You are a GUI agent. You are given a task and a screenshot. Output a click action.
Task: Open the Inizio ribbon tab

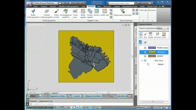36,6
